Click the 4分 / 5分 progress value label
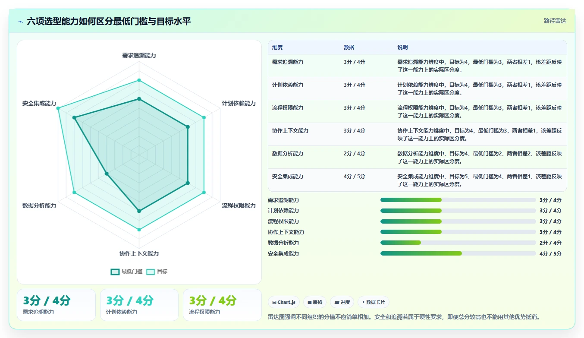 [x=550, y=254]
